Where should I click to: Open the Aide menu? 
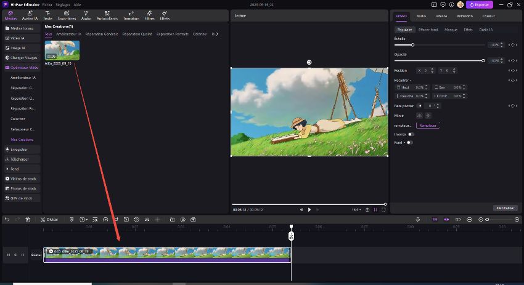pyautogui.click(x=77, y=5)
